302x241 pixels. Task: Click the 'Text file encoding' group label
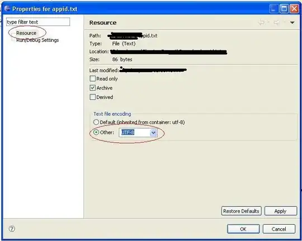[112, 114]
